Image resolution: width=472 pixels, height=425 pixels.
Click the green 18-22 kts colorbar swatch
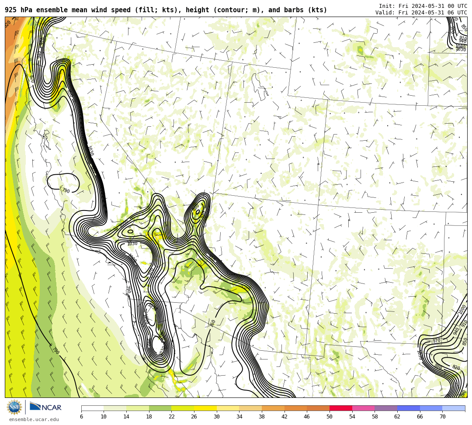click(x=160, y=408)
